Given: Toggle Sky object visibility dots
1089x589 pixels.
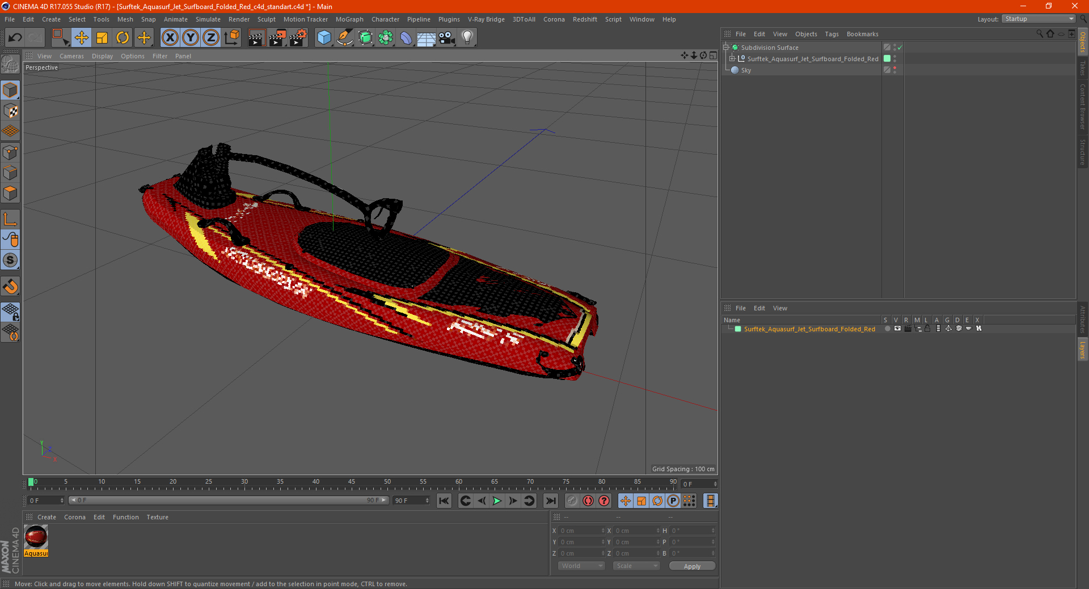Looking at the screenshot, I should pos(895,70).
